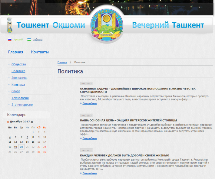
Task: Open the Главная menu item
Action: pos(15,52)
